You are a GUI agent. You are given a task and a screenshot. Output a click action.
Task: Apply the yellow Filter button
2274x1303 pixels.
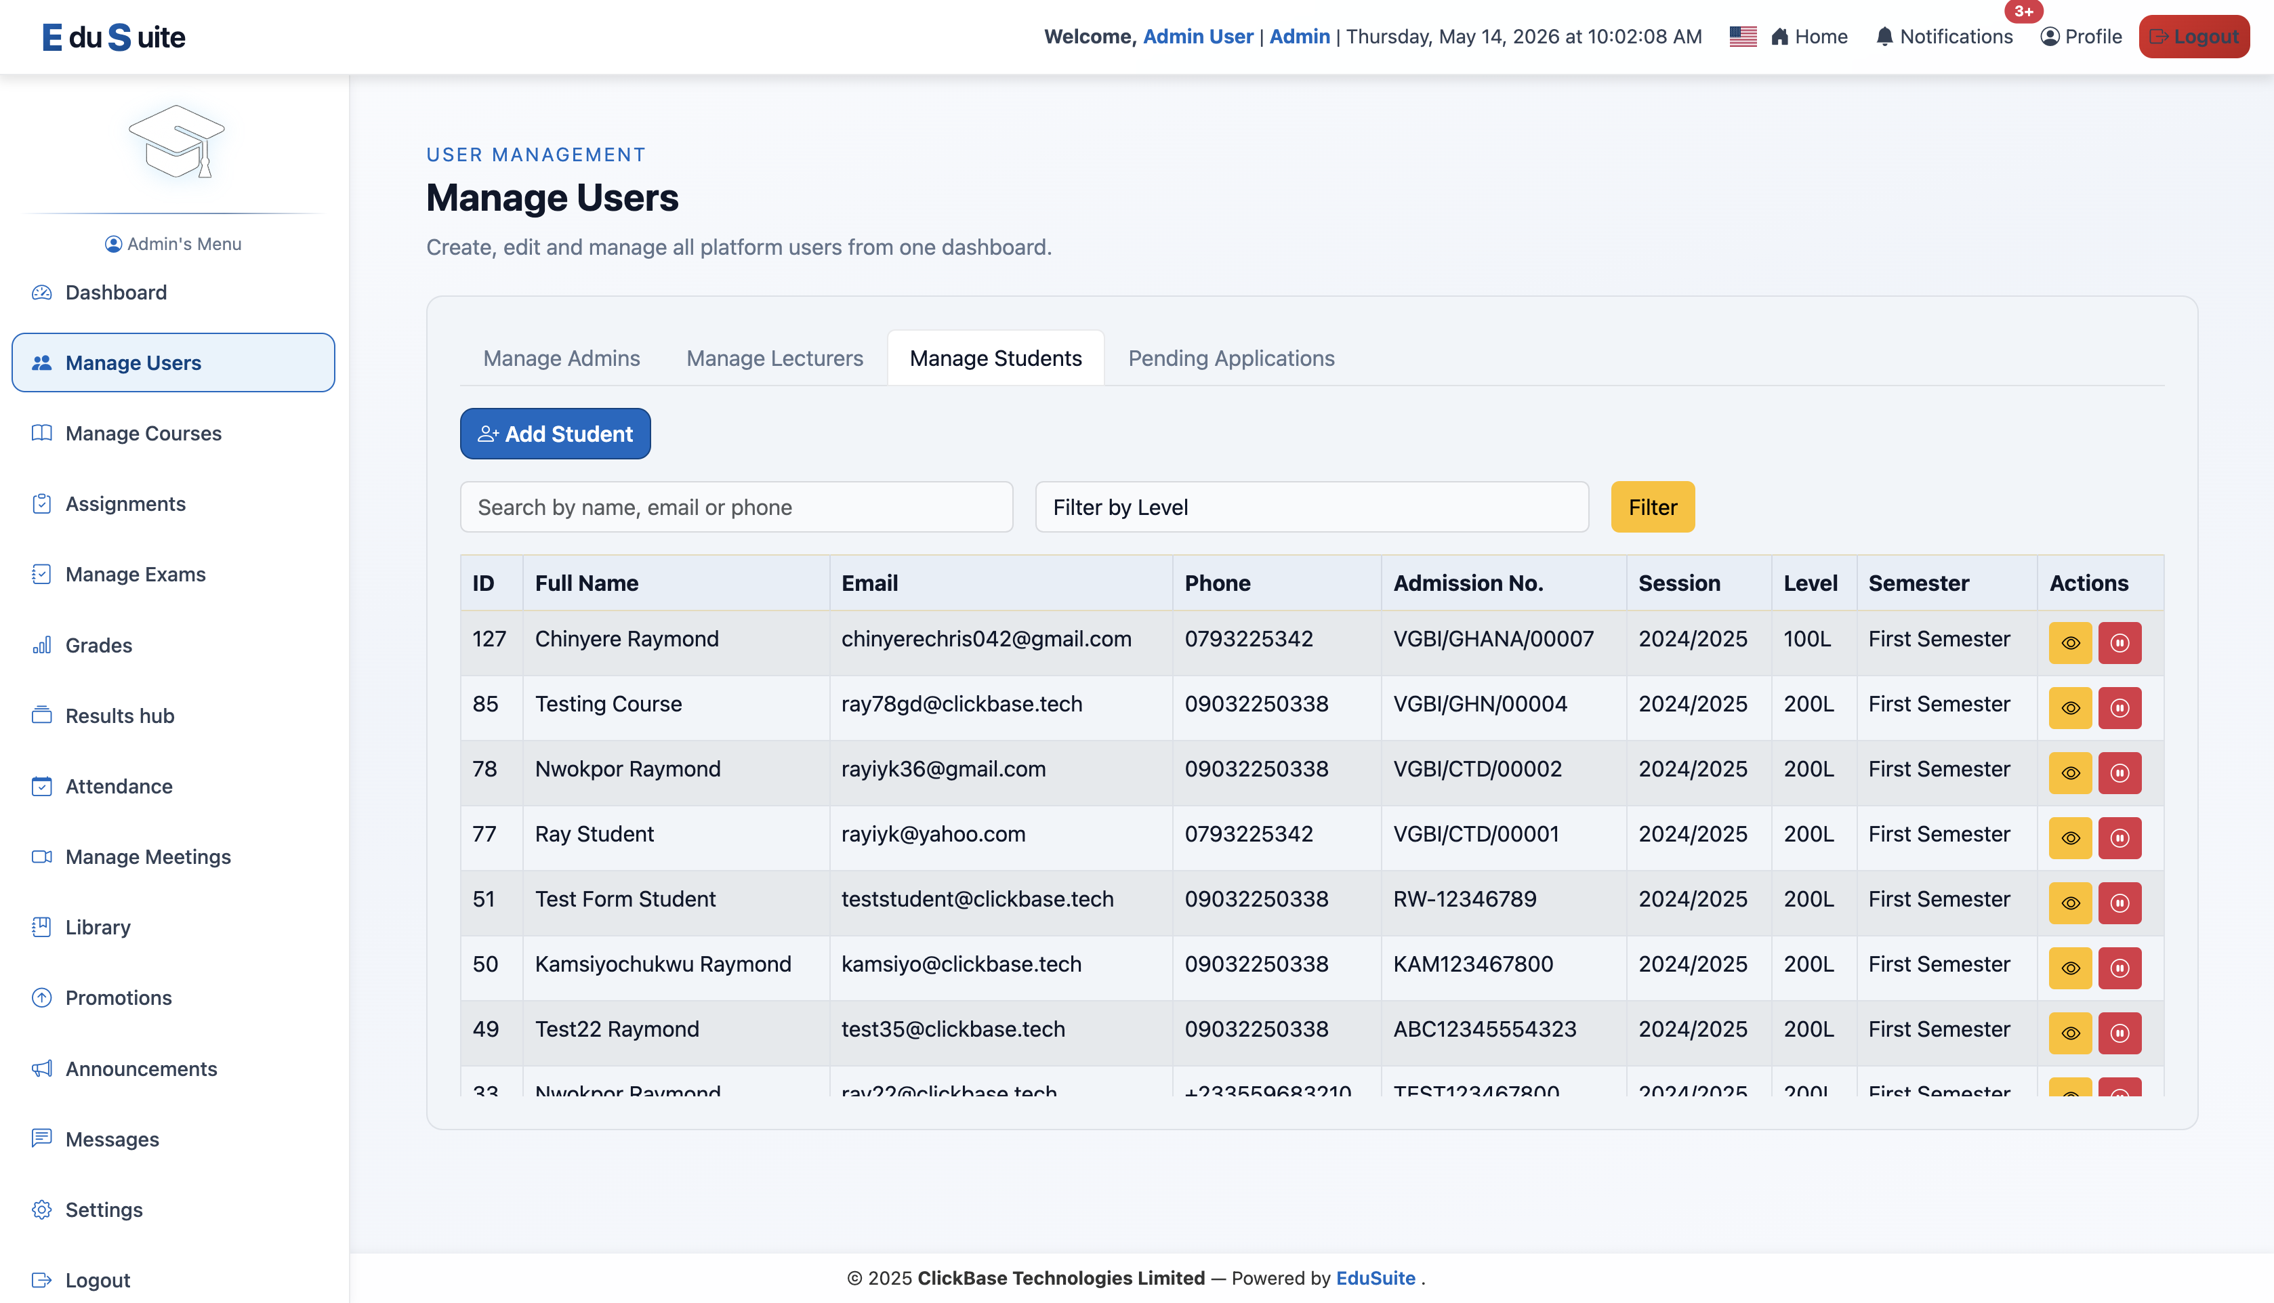[1652, 508]
